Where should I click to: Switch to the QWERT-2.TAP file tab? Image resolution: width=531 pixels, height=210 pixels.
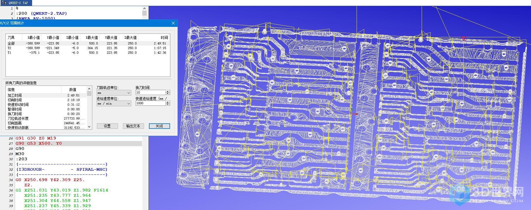coord(16,3)
